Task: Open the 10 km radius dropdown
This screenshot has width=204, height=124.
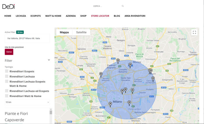Action: 27,102
